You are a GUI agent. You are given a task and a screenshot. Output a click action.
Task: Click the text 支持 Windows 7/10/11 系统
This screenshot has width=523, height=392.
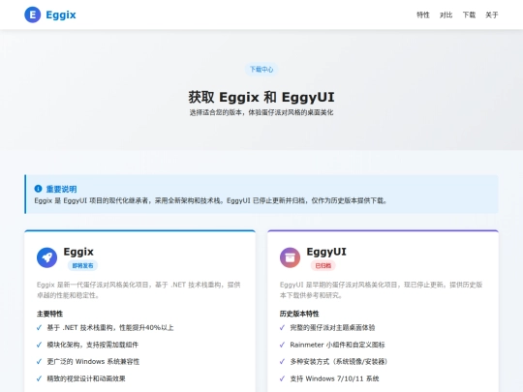(334, 378)
